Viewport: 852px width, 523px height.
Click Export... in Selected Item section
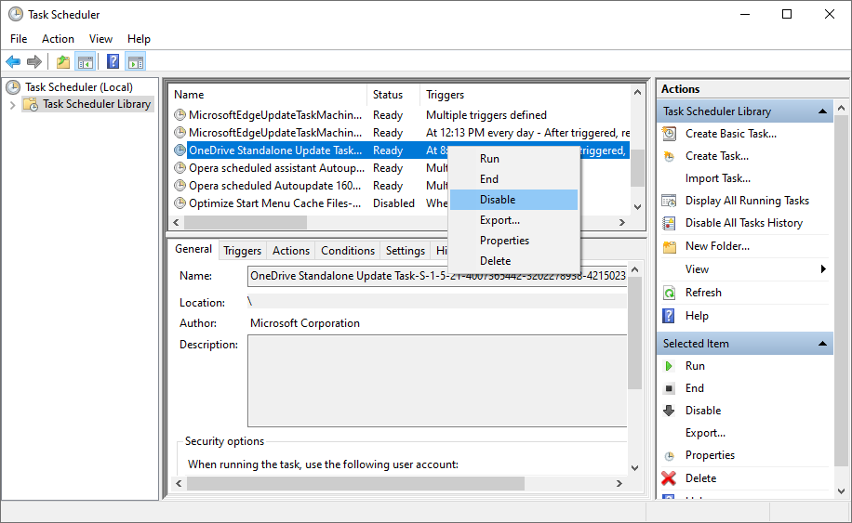pos(705,433)
